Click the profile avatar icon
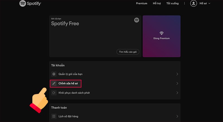Viewport: 223px width, 122px height. pos(193,3)
